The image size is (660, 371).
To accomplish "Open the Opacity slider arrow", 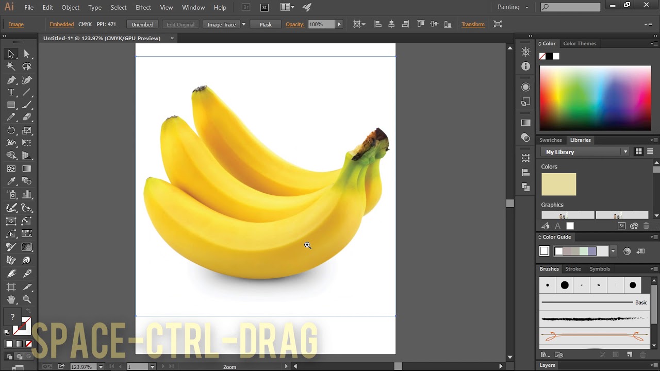I will pyautogui.click(x=339, y=24).
